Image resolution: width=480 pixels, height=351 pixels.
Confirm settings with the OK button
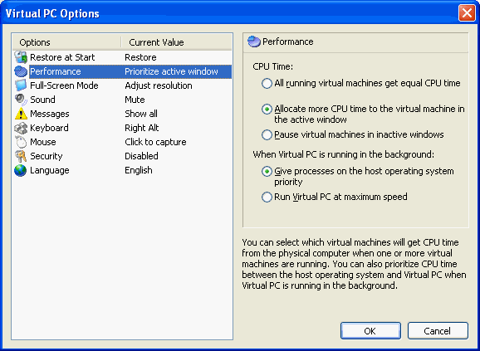coord(370,331)
